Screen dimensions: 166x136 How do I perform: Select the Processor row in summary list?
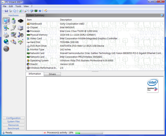(95, 31)
